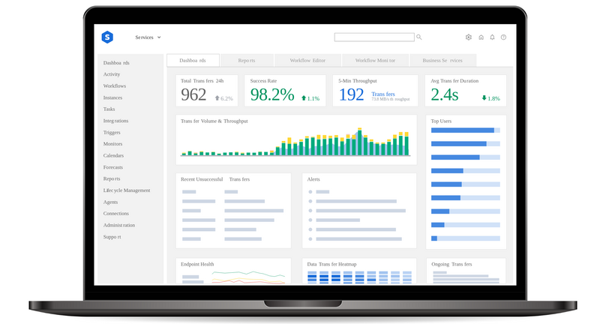The height and width of the screenshot is (324, 600).
Task: Open Calendars in the sidebar
Action: coord(113,156)
